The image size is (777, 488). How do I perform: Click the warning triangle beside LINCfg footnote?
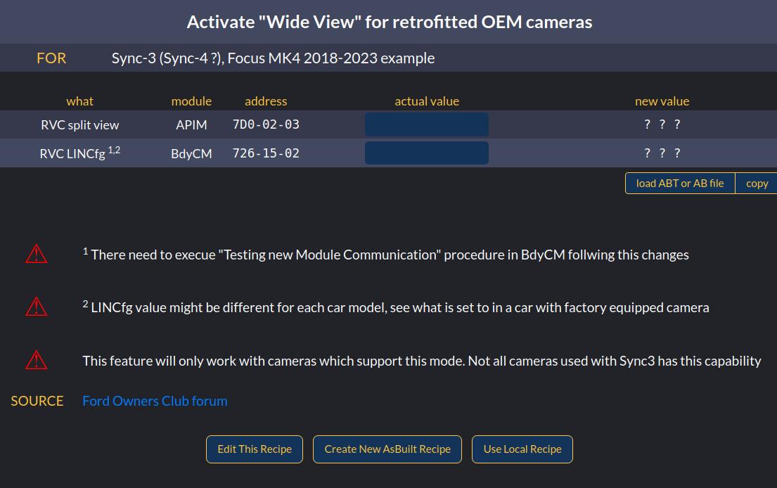pyautogui.click(x=36, y=307)
